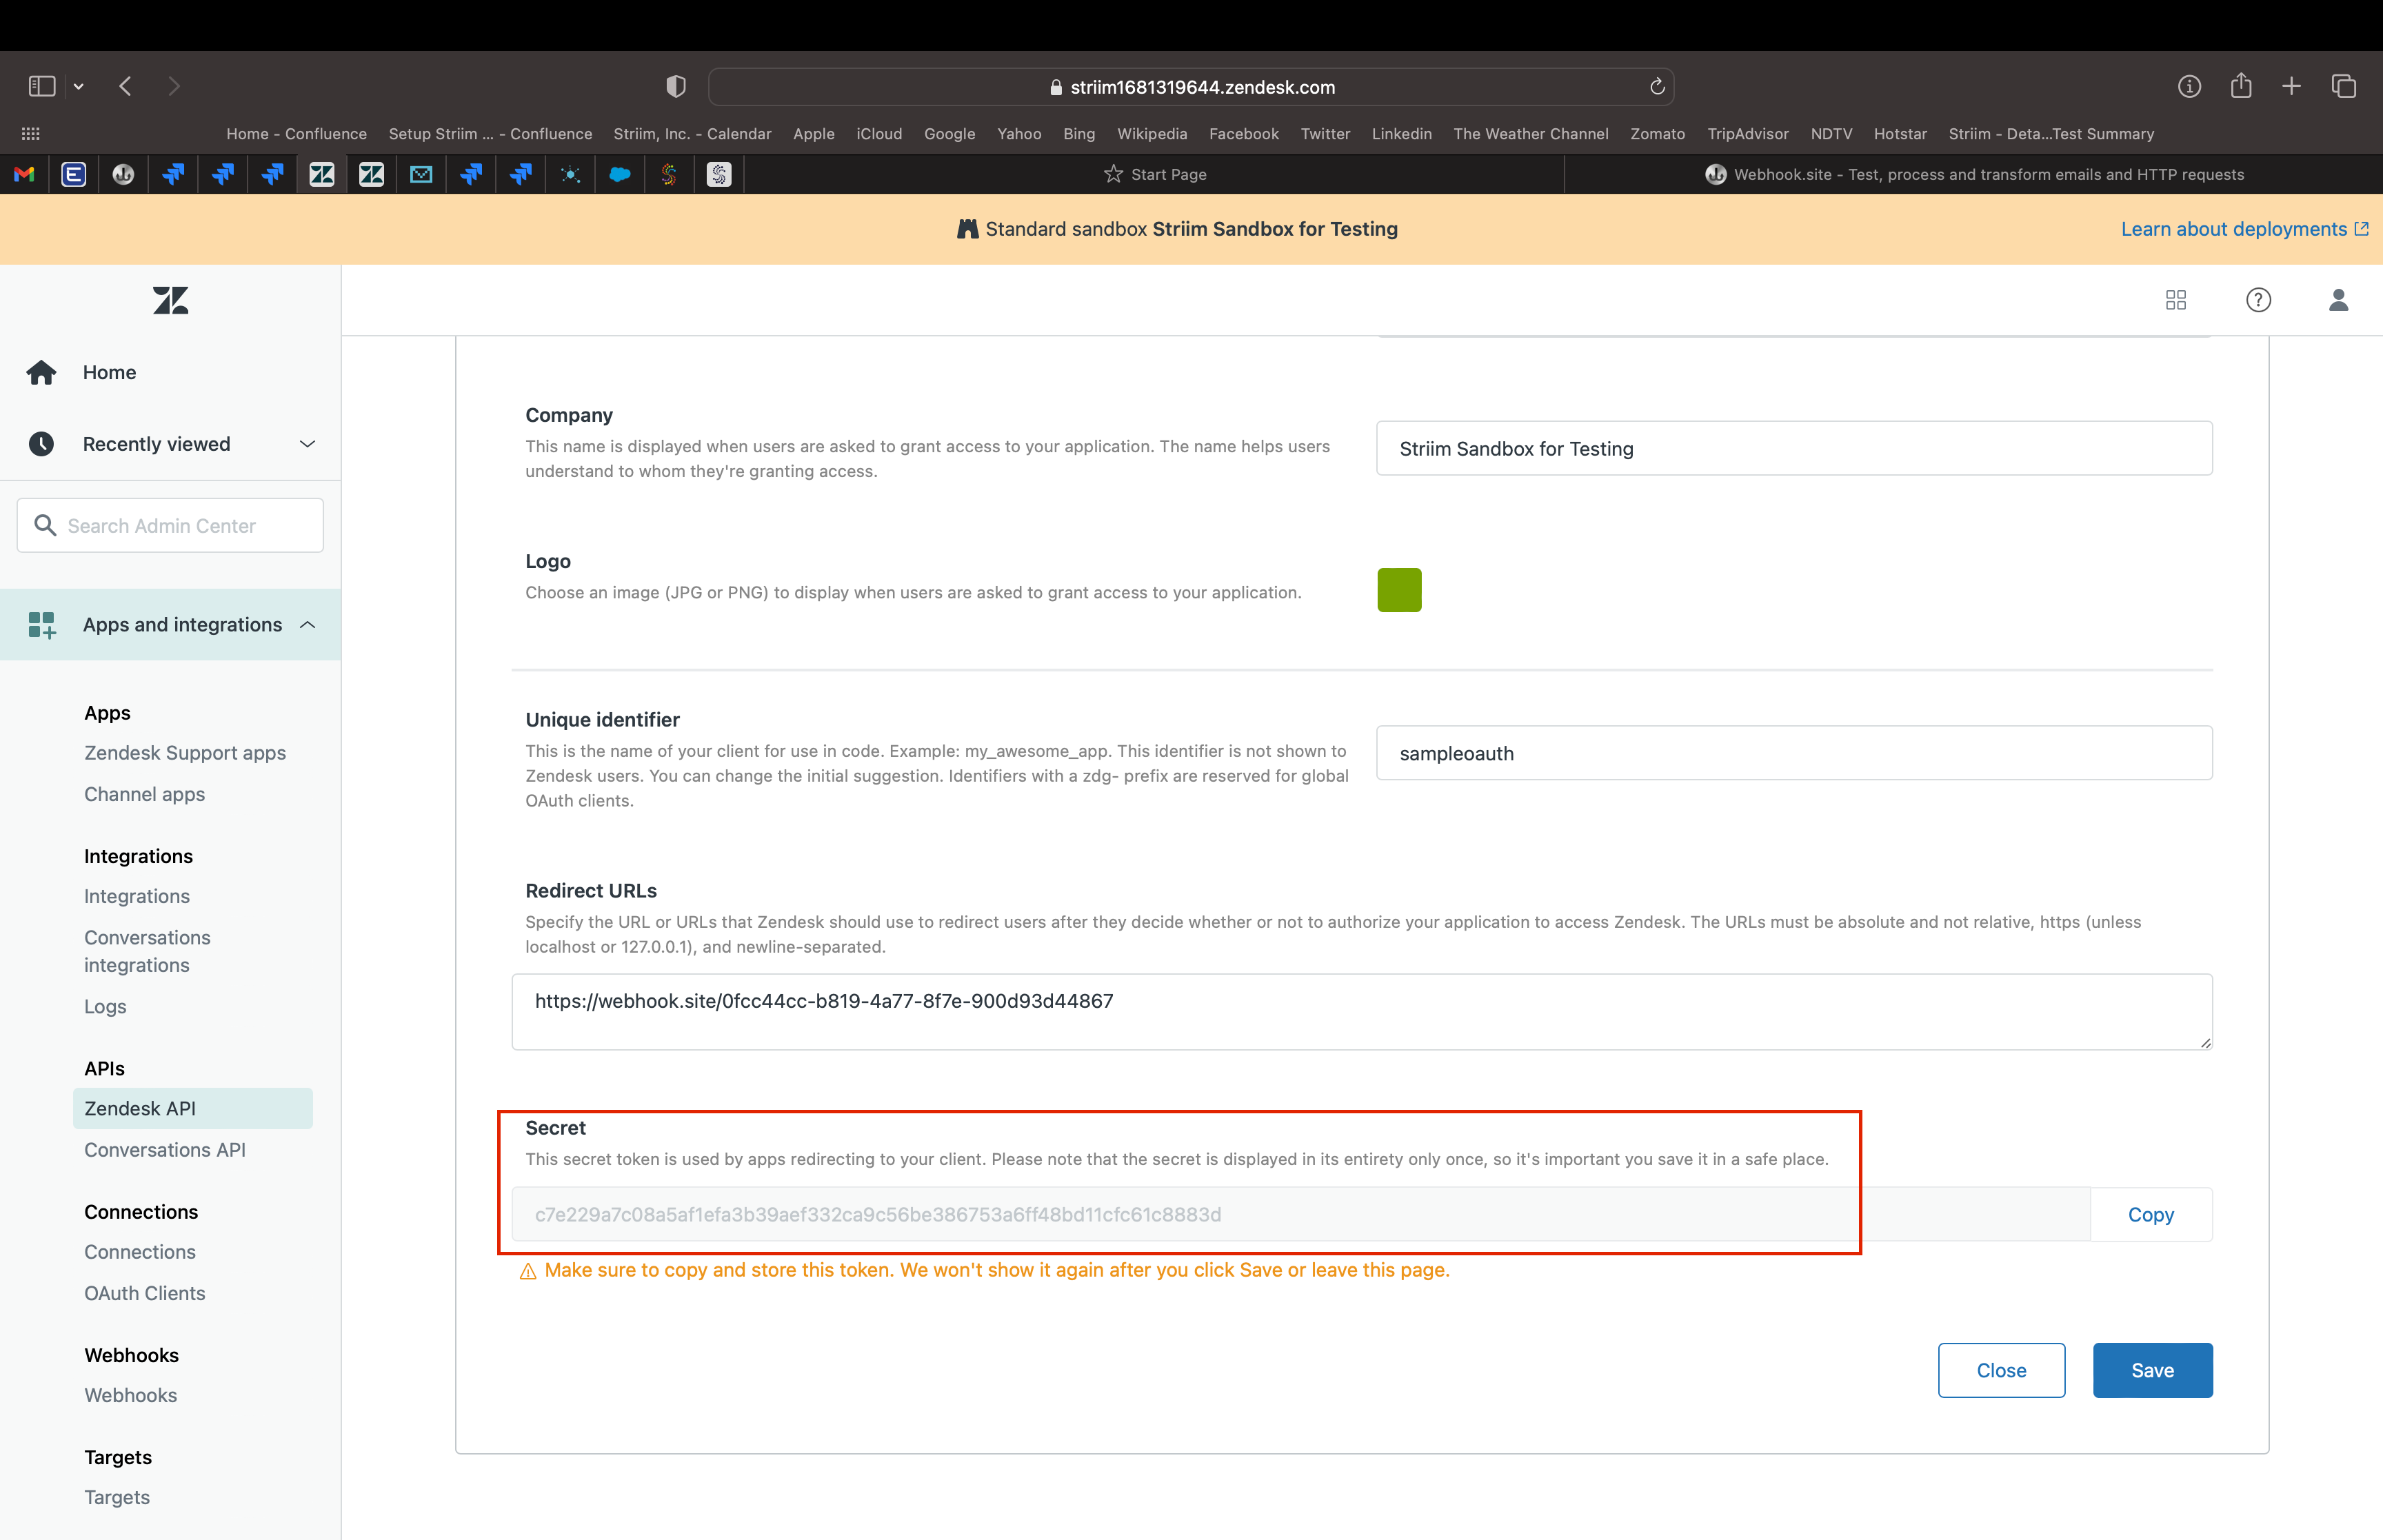The height and width of the screenshot is (1540, 2383).
Task: Open the help question mark icon
Action: coord(2257,299)
